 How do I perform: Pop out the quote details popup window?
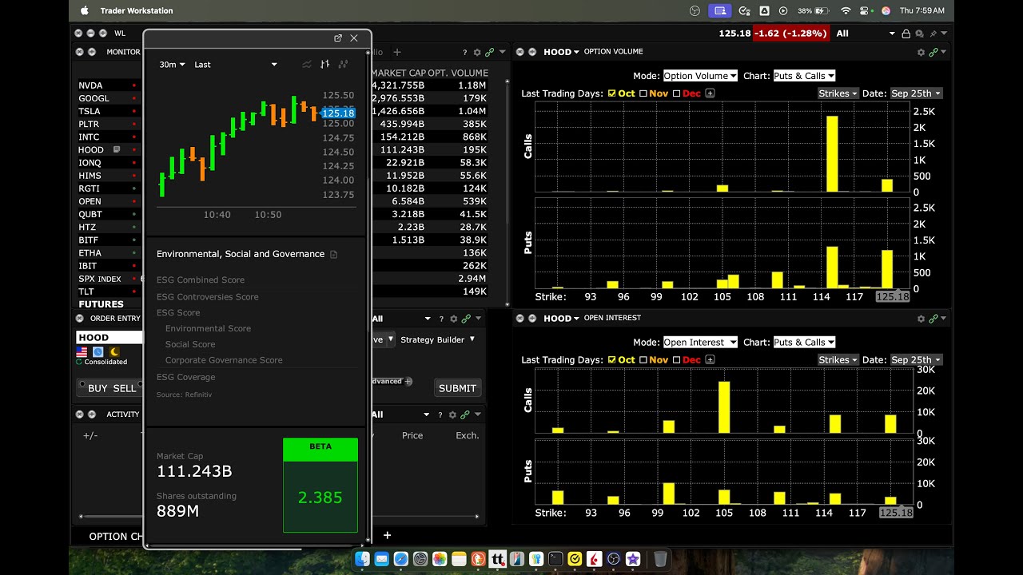tap(338, 38)
